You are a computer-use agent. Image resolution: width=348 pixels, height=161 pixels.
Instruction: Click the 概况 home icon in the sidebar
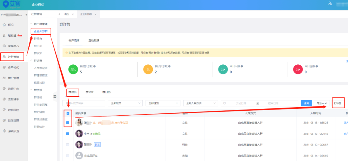[4, 25]
